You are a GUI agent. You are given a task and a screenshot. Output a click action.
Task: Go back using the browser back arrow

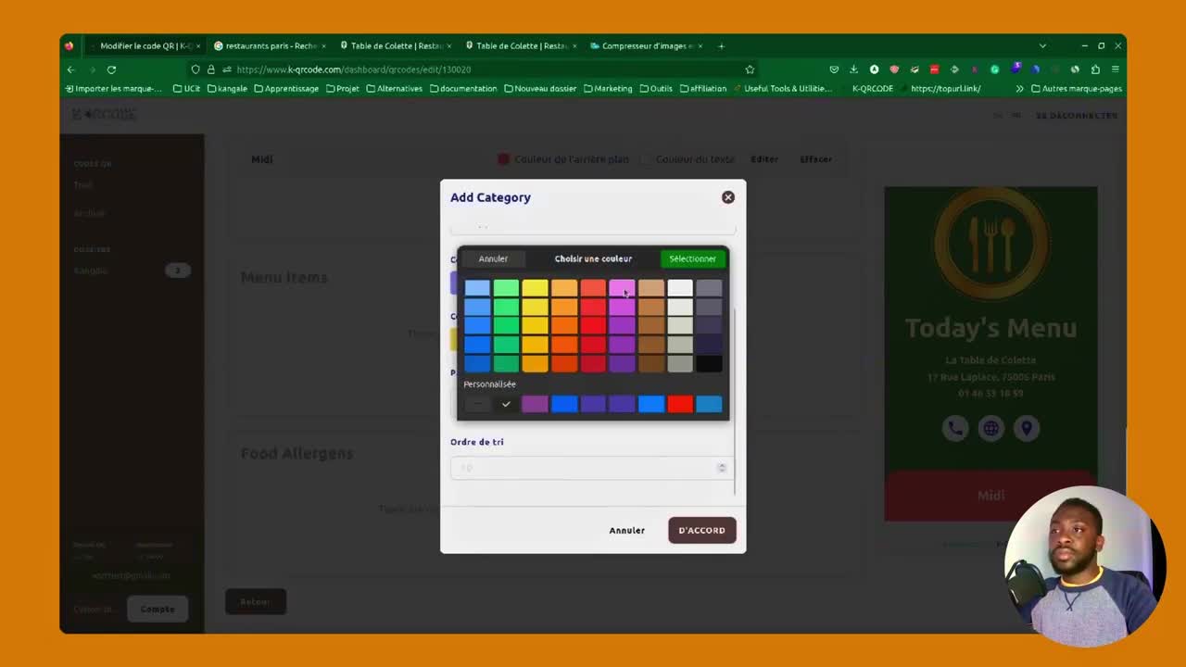(x=71, y=69)
